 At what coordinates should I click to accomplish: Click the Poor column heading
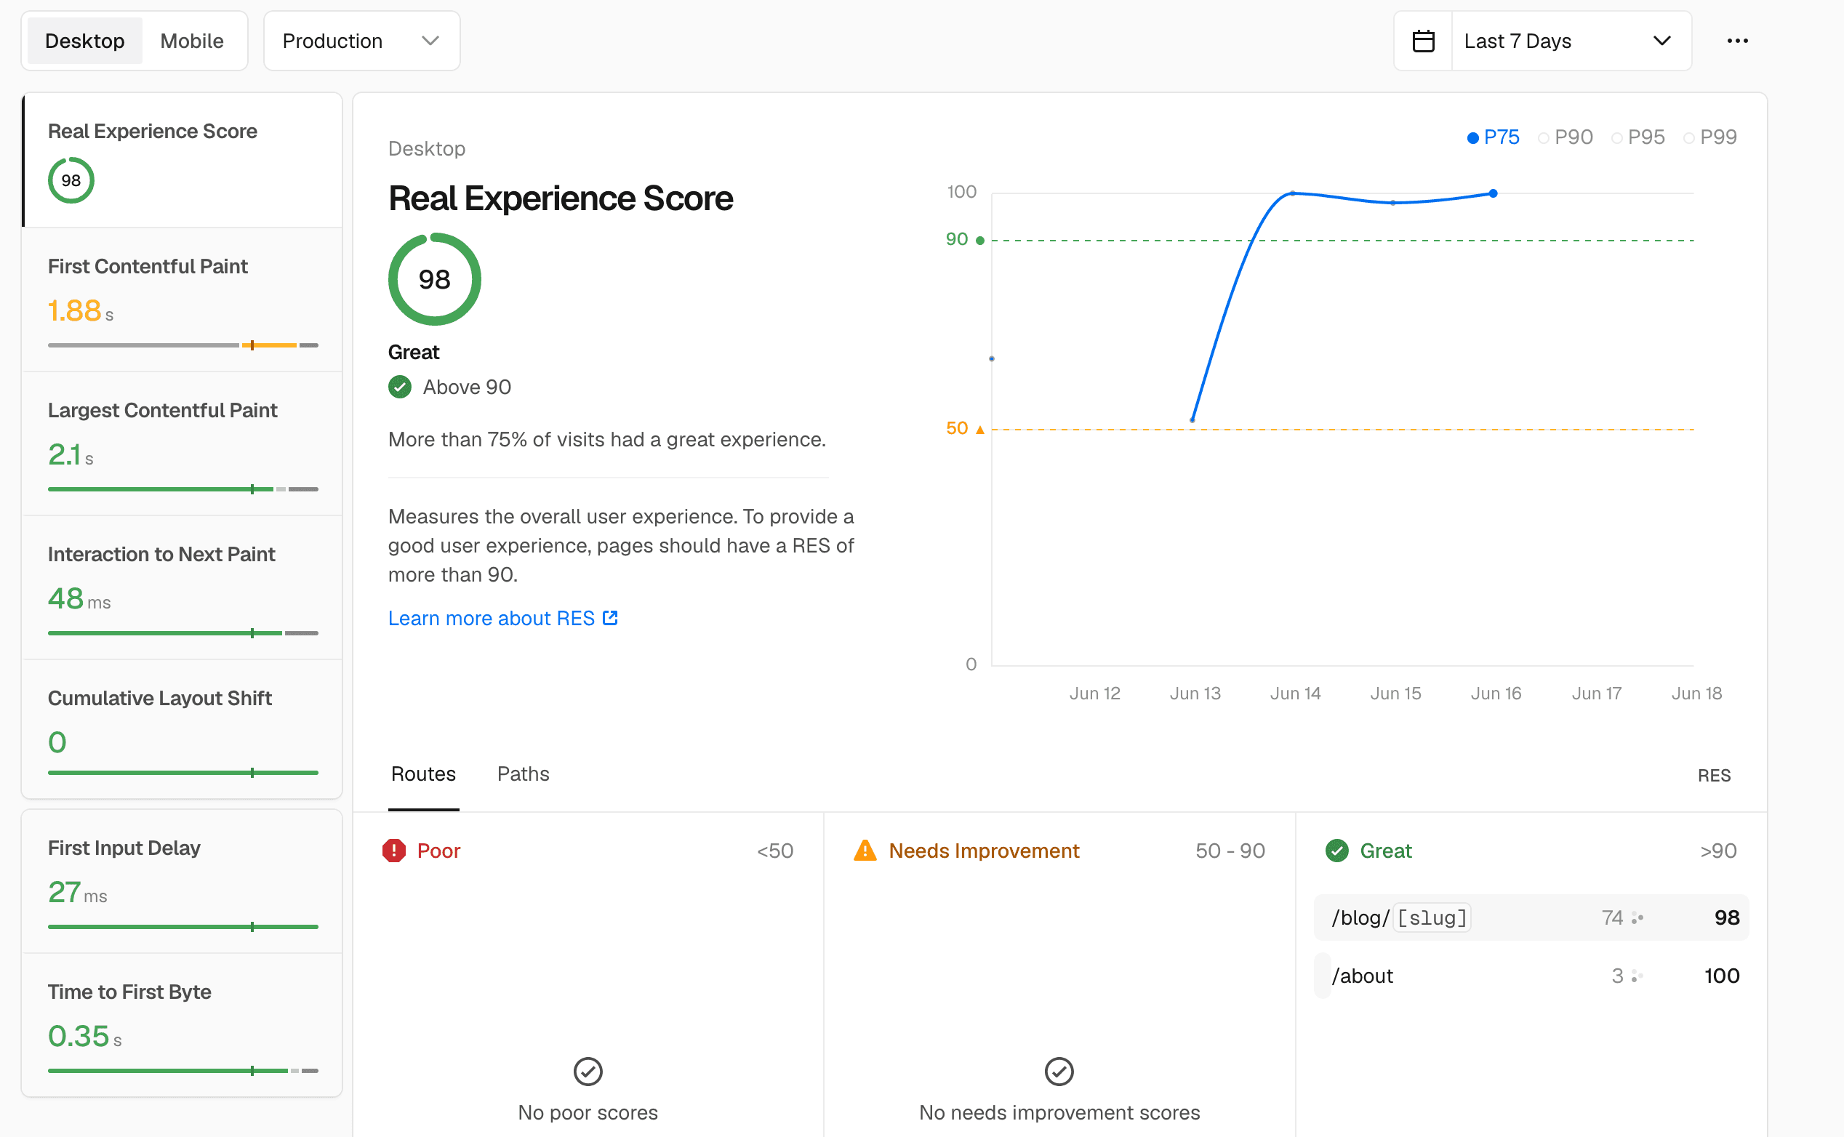point(438,851)
